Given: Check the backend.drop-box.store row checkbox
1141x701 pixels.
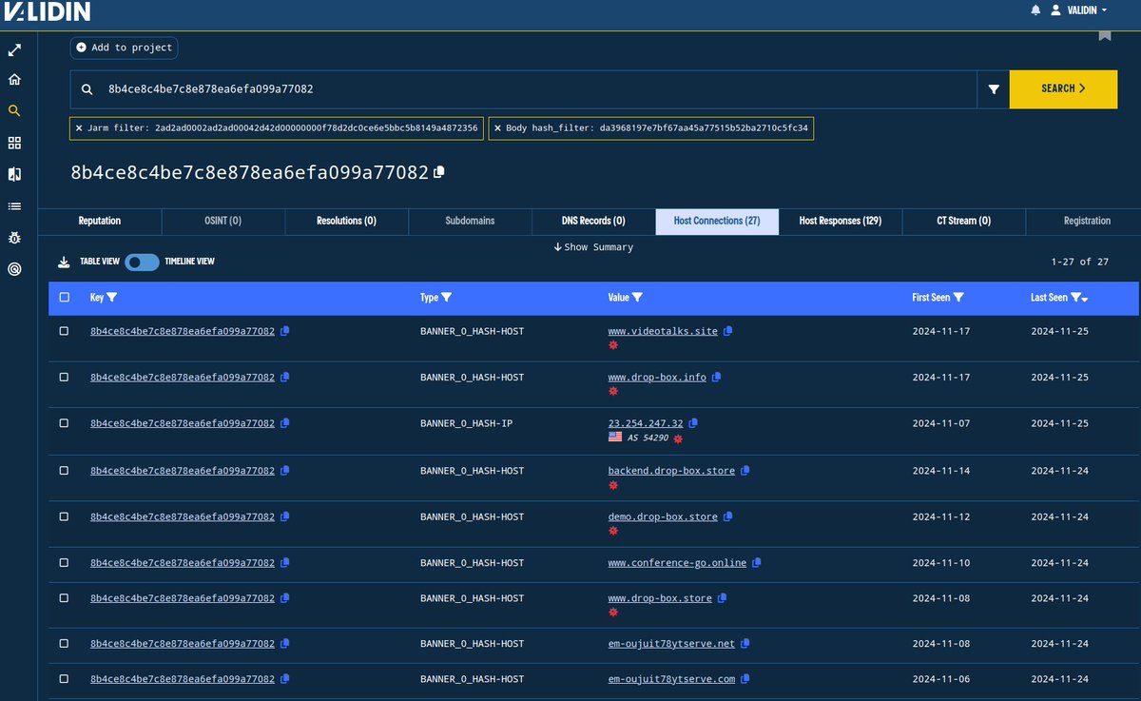Looking at the screenshot, I should pyautogui.click(x=64, y=471).
